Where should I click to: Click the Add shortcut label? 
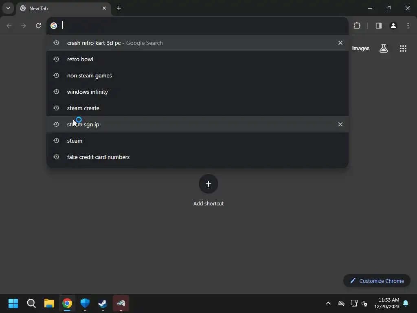coord(208,204)
